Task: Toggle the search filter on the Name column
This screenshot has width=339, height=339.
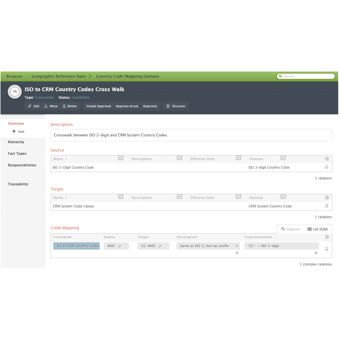Action: pyautogui.click(x=121, y=158)
